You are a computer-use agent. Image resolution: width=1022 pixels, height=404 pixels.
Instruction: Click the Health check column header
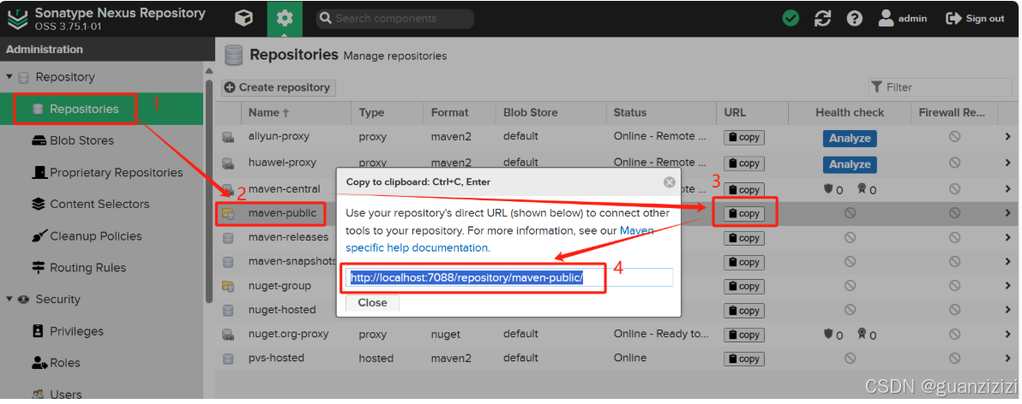click(850, 112)
